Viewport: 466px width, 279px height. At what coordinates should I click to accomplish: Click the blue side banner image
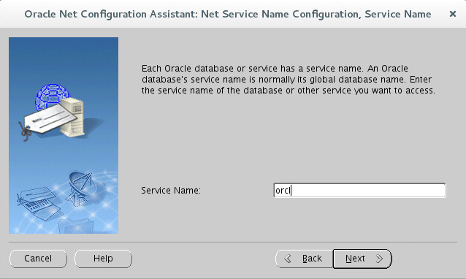[64, 135]
